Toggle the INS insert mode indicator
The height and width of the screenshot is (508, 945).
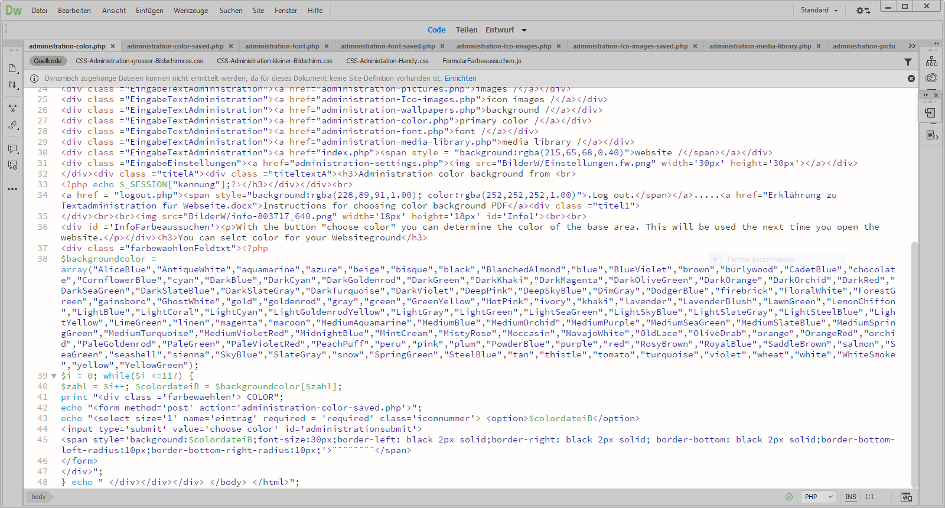(x=850, y=497)
